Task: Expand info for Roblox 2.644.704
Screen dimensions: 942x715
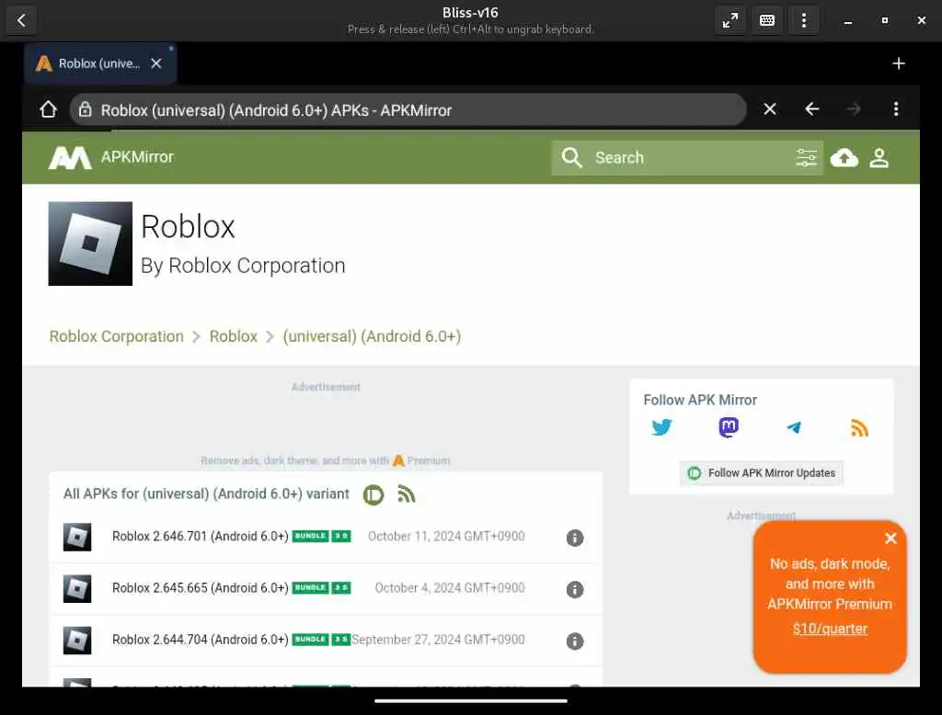Action: pos(575,641)
